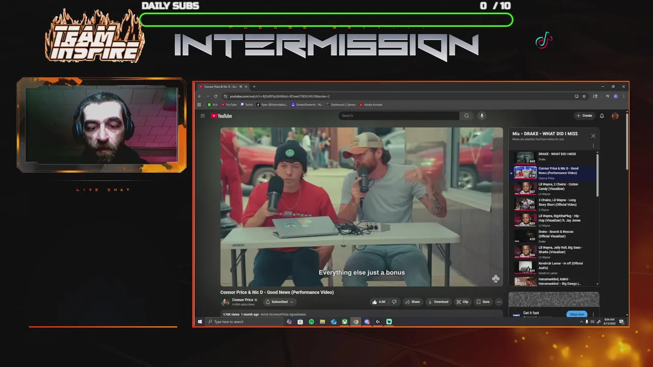Screen dimensions: 653x367
Task: Close the Mix playlist panel
Action: (x=593, y=136)
